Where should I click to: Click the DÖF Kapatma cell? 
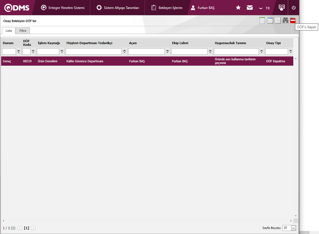(275, 61)
